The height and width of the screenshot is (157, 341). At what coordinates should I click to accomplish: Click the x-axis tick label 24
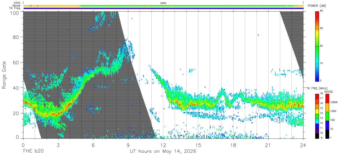pyautogui.click(x=303, y=145)
